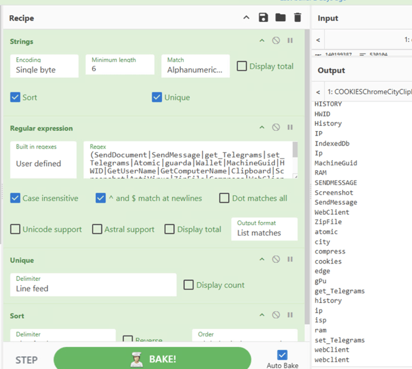This screenshot has width=412, height=369.
Task: Clear the recipe with trash icon
Action: [297, 18]
